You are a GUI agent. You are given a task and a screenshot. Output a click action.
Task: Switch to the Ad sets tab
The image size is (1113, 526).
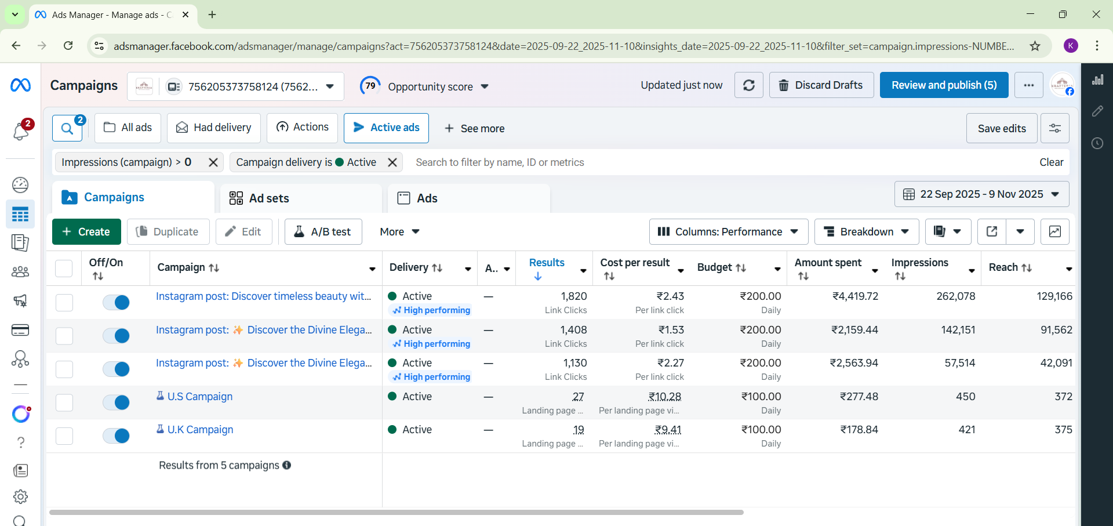(x=268, y=198)
